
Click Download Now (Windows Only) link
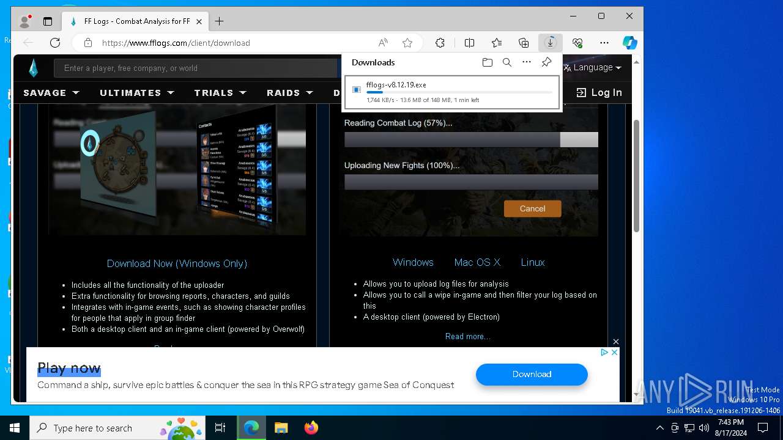tap(177, 264)
